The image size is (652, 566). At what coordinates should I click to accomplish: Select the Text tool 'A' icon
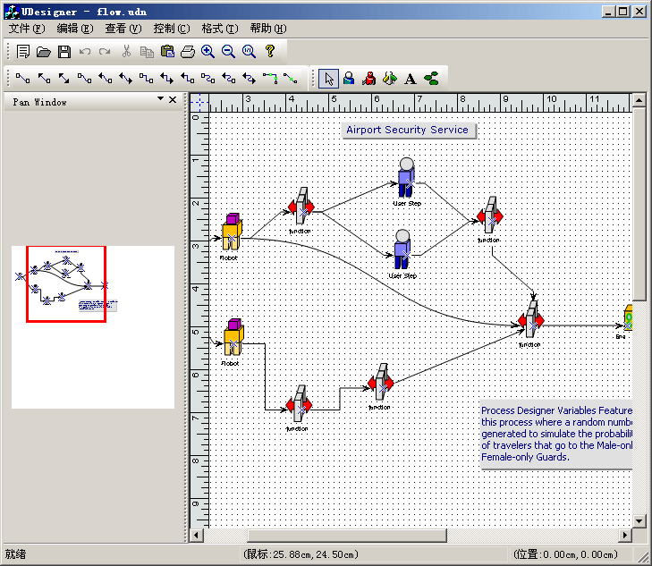click(x=411, y=79)
